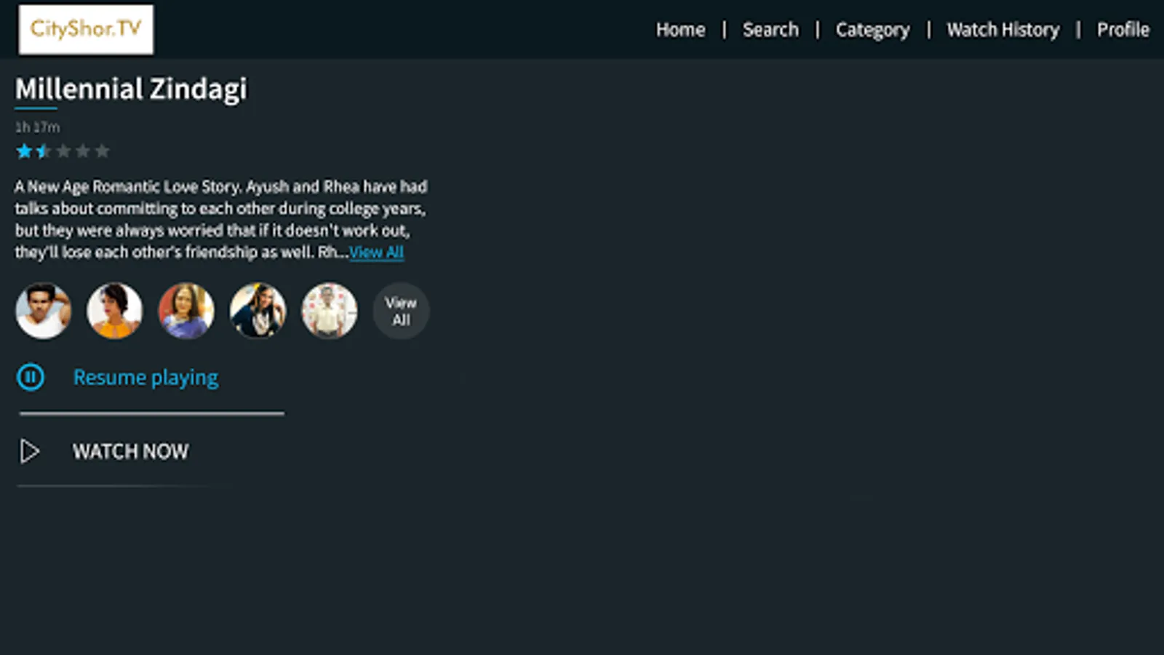1164x655 pixels.
Task: Open the first cast member's profile photo
Action: click(x=44, y=311)
